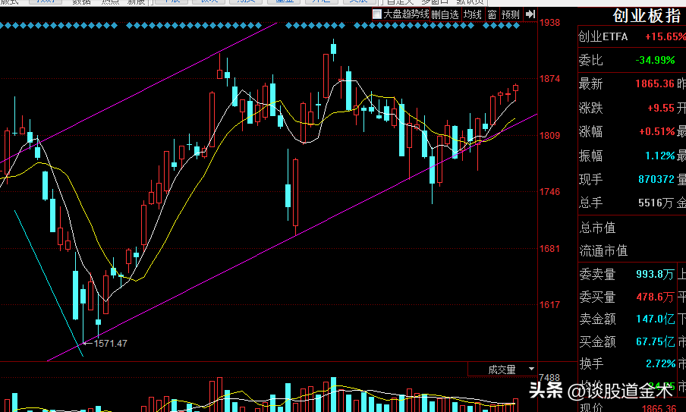Click the 1681 price axis label

click(549, 248)
